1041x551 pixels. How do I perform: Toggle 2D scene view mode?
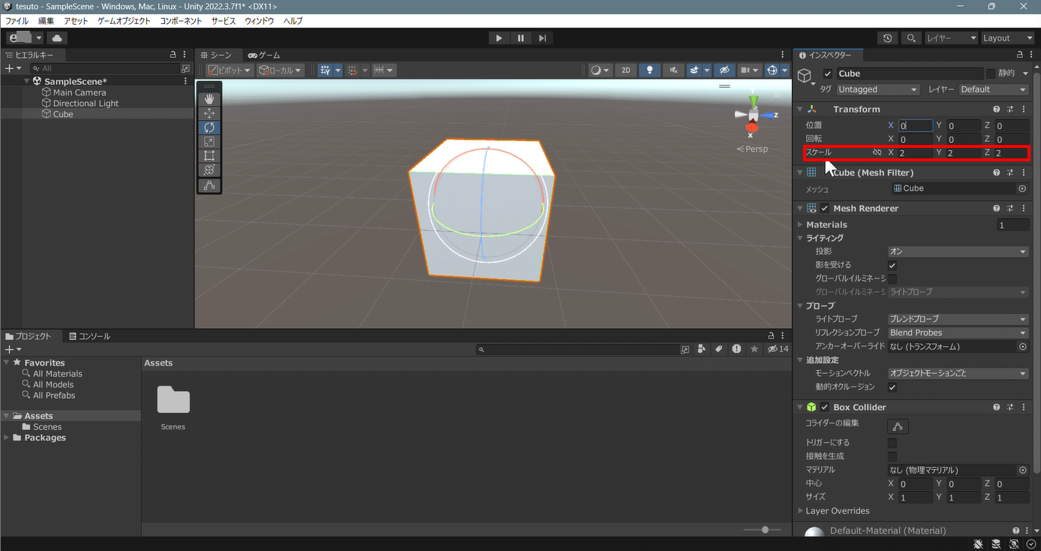[626, 70]
